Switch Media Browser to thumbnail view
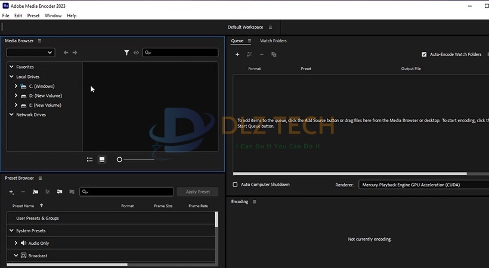The height and width of the screenshot is (268, 489). pyautogui.click(x=102, y=160)
